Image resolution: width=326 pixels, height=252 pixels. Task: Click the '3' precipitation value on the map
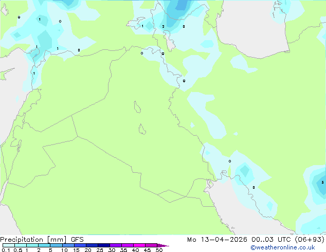click(322, 183)
